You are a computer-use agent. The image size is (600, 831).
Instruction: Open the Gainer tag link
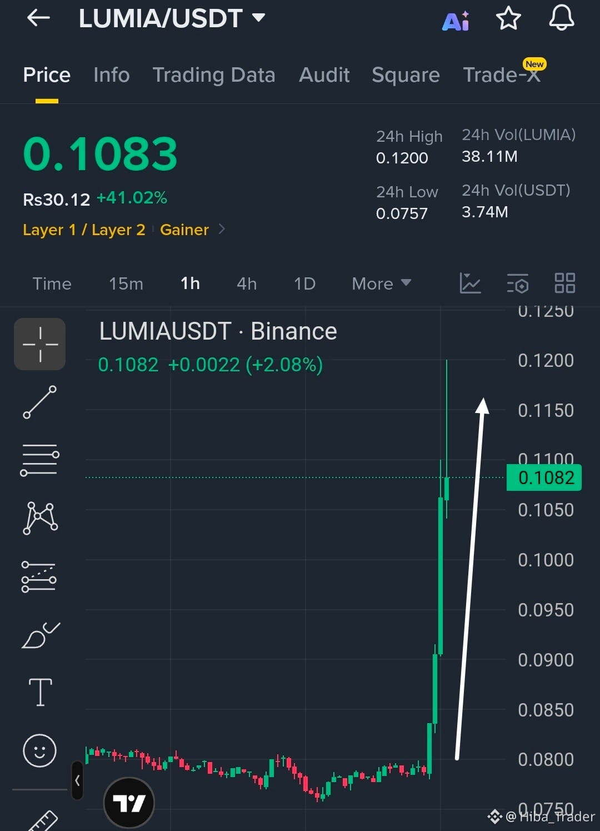click(x=184, y=230)
